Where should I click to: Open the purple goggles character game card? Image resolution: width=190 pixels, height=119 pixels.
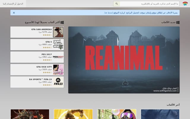117,114
